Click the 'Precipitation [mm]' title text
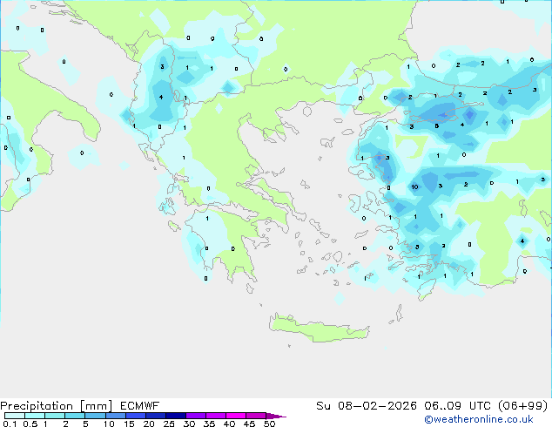 (x=57, y=406)
